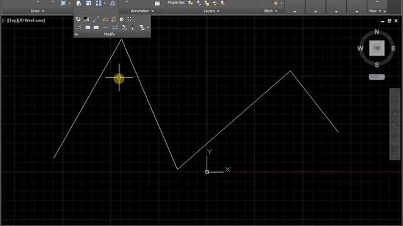Open the WCS coordinate system dropdown
The width and height of the screenshot is (403, 226).
coord(377,77)
